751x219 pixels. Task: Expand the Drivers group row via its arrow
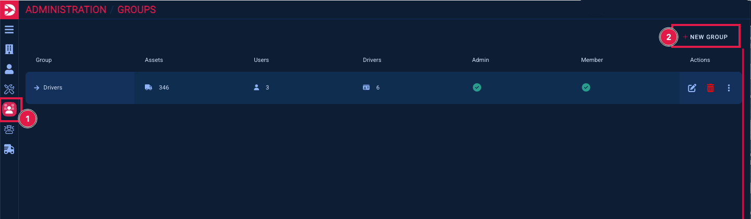coord(36,88)
